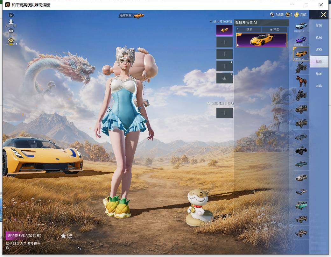The height and width of the screenshot is (257, 331).
Task: Expand the collapsed left menu arrow icon
Action: 11,15
